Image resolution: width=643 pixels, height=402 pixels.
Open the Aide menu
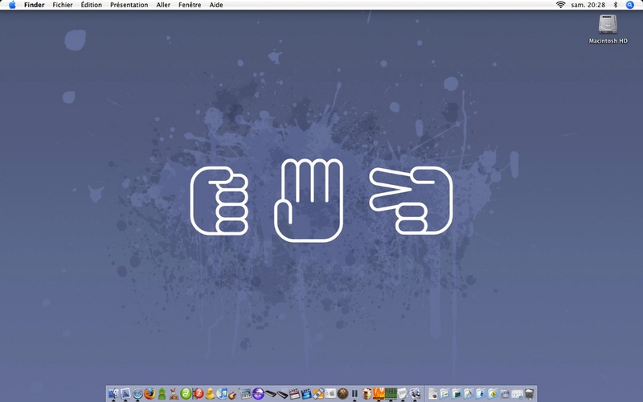(216, 5)
